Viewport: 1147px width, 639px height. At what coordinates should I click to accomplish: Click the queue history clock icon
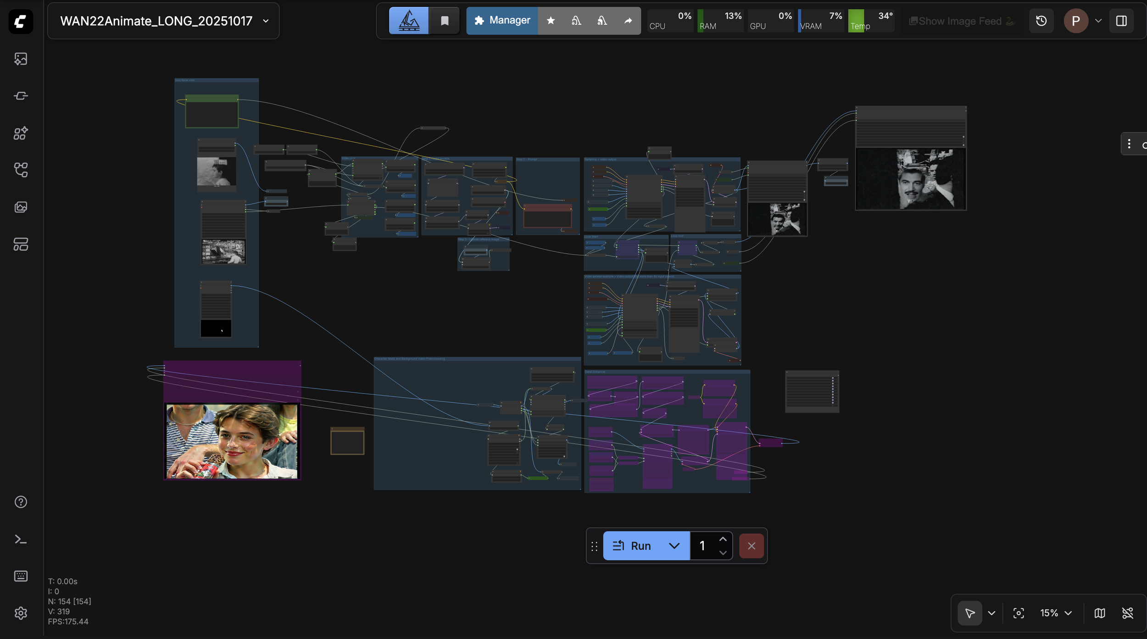1041,21
